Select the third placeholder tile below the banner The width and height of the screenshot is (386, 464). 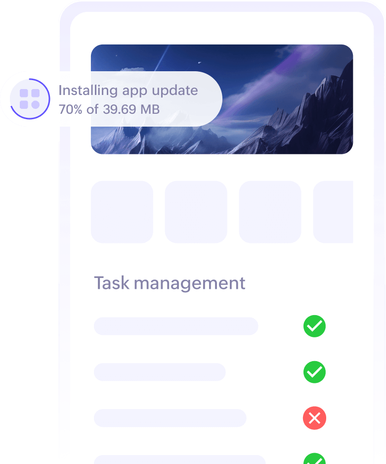(270, 212)
